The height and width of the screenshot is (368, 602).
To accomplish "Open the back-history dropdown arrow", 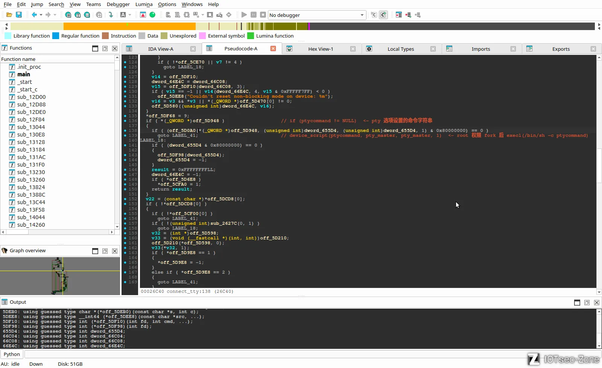I will (41, 15).
